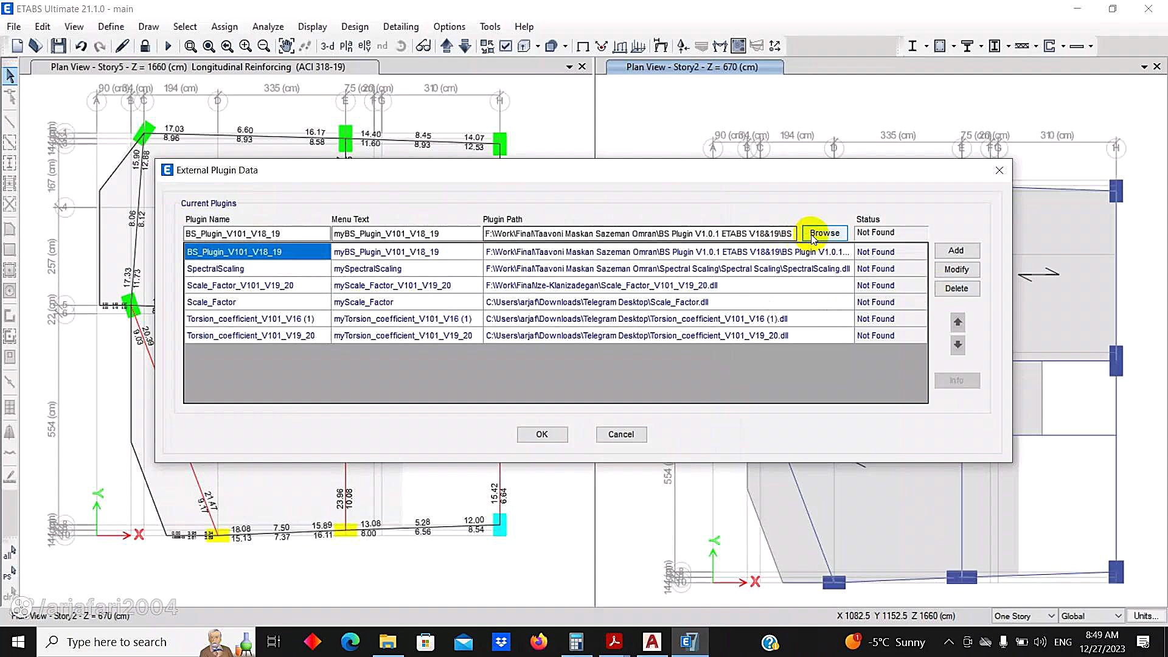This screenshot has width=1168, height=657.
Task: Click the Redo arrow icon
Action: coord(100,46)
